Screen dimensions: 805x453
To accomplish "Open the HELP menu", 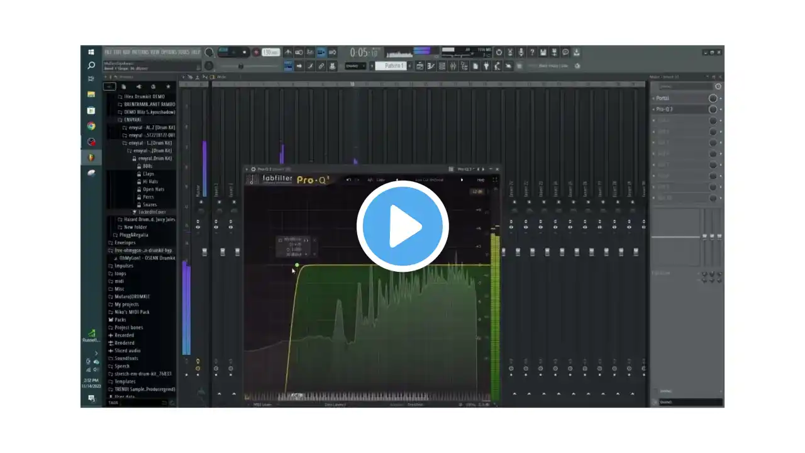I will tap(196, 52).
